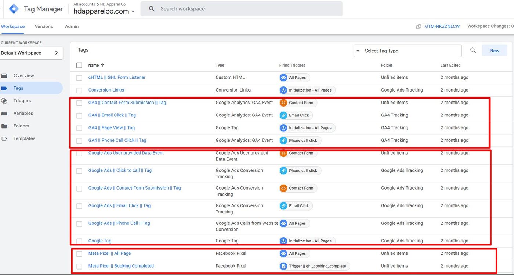Click the Triggers sidebar icon

pos(4,101)
